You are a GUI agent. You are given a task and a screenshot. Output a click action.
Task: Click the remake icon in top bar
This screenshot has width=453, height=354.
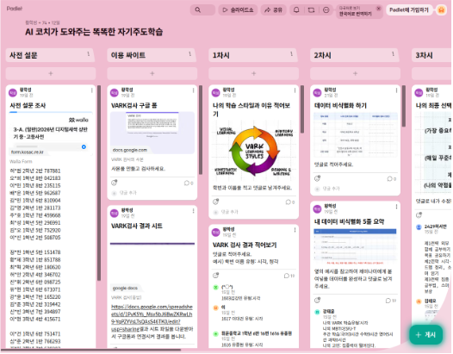[311, 9]
